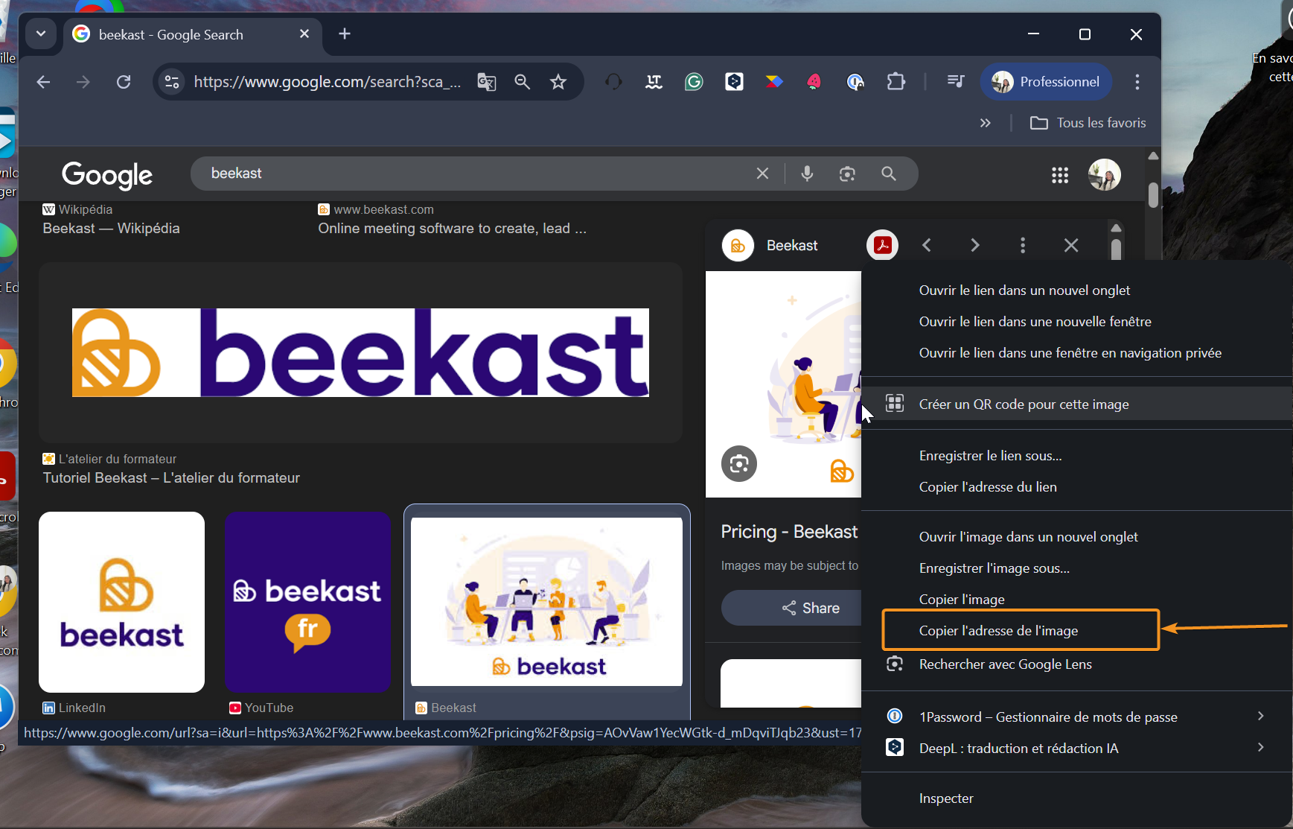
Task: Open YouTube beekast fr thumbnail
Action: pyautogui.click(x=307, y=602)
